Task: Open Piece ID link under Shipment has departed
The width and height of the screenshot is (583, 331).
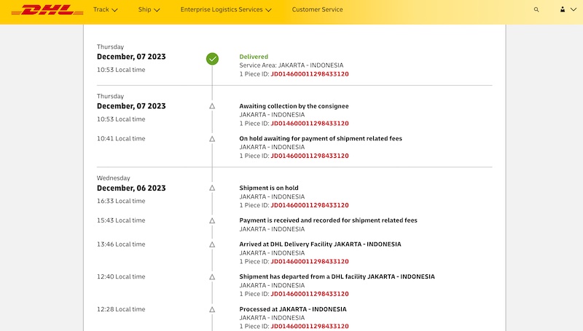Action: point(310,294)
